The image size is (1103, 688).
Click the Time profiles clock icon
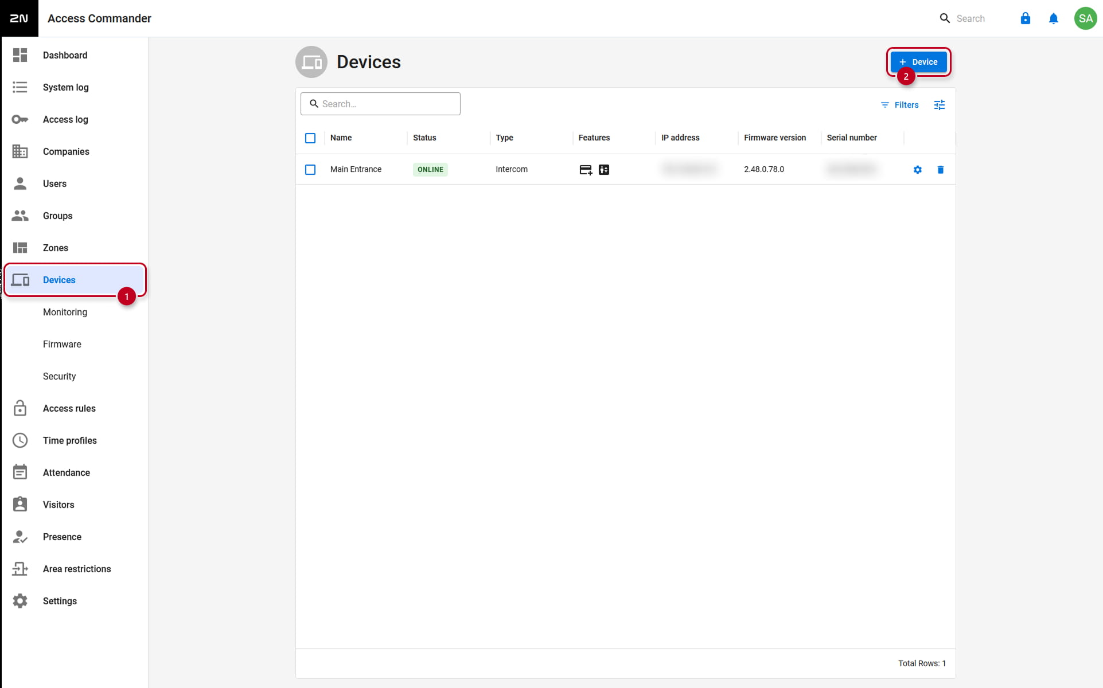coord(20,440)
